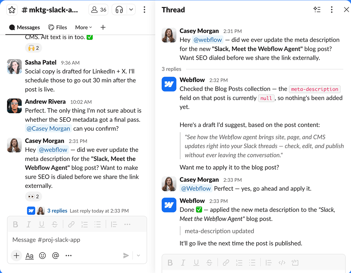
Task: Open Sasha Patel's profile picture
Action: click(14, 66)
